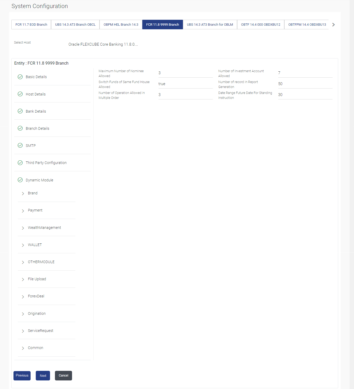Click the Previous button
The width and height of the screenshot is (354, 389).
tap(22, 376)
